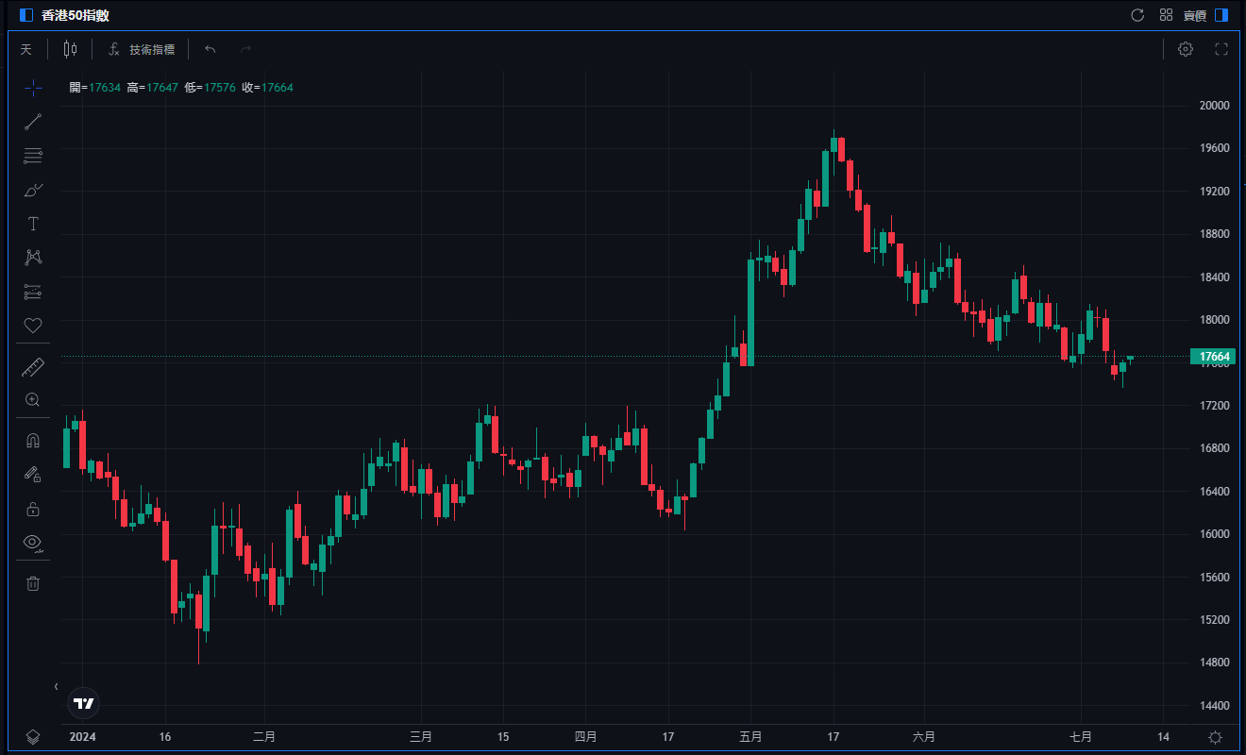This screenshot has width=1246, height=755.
Task: Select the brush drawing tool
Action: [33, 190]
